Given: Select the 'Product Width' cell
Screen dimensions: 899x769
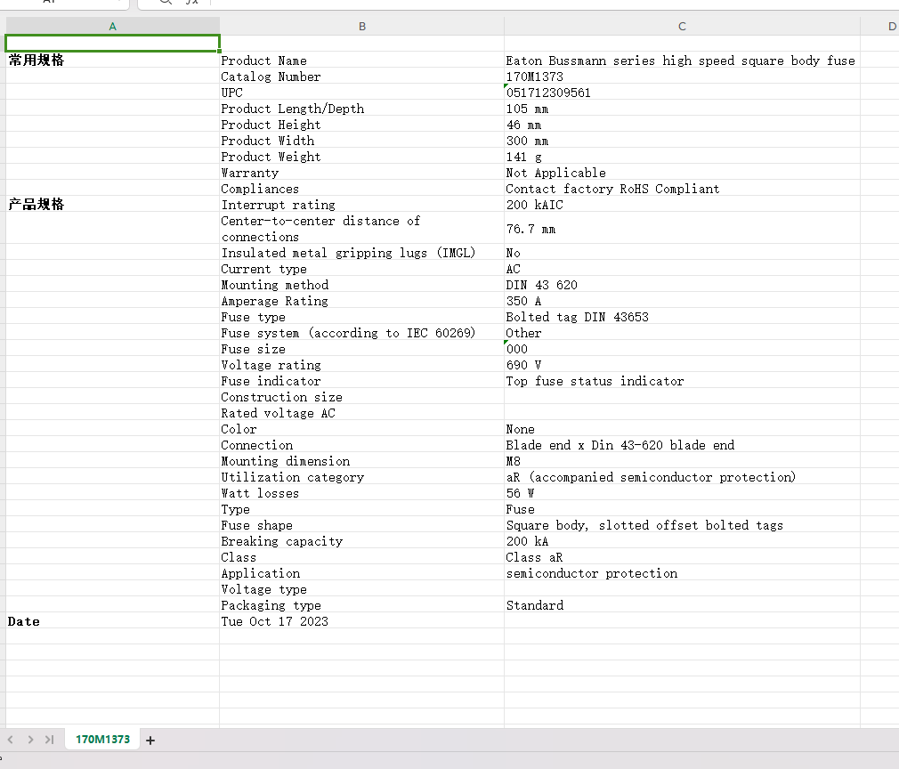Looking at the screenshot, I should pos(361,141).
